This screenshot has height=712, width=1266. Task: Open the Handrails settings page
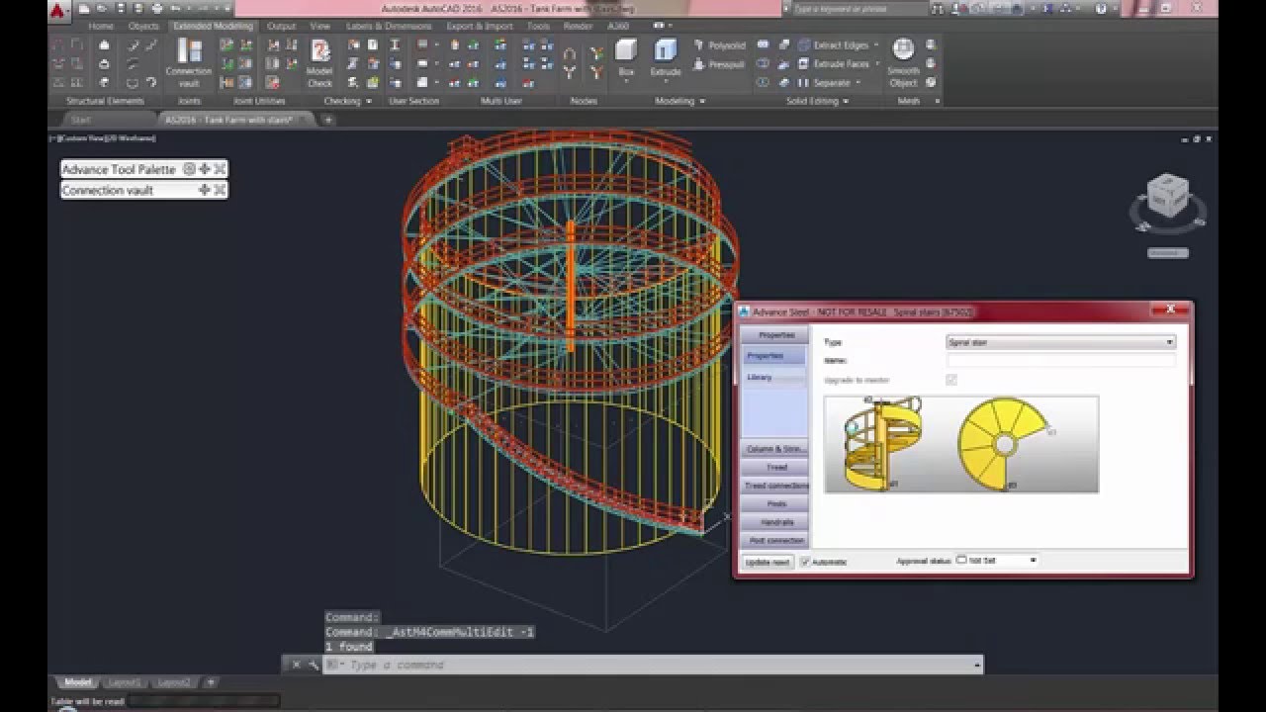(x=776, y=521)
